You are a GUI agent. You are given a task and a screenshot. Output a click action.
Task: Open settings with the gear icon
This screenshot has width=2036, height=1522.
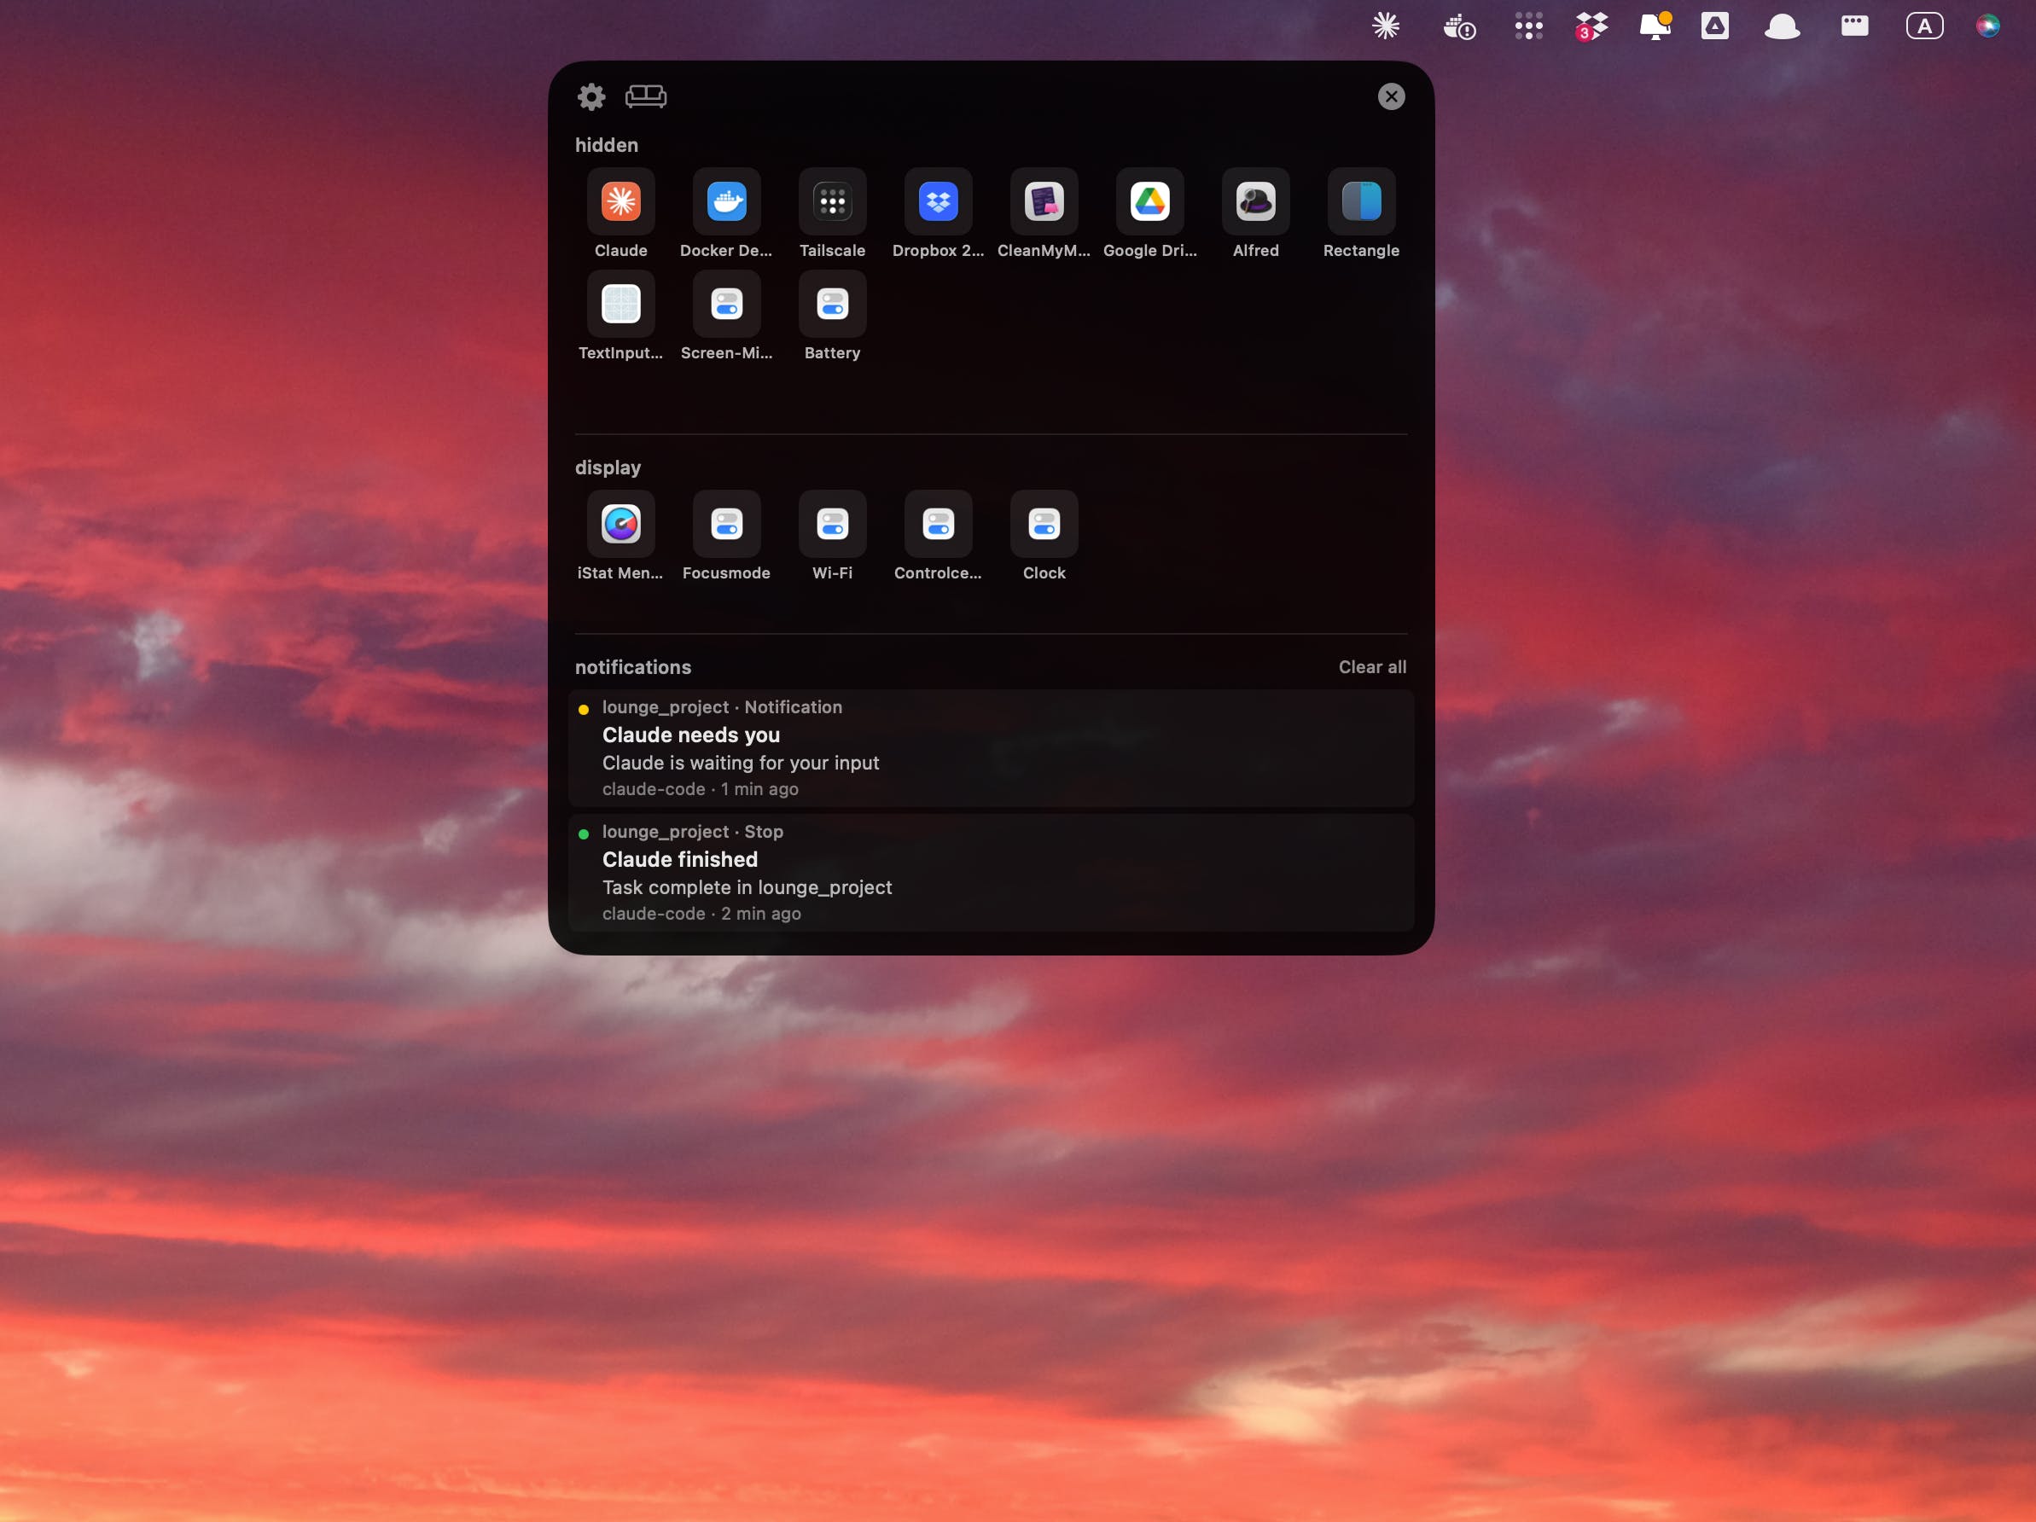coord(591,96)
